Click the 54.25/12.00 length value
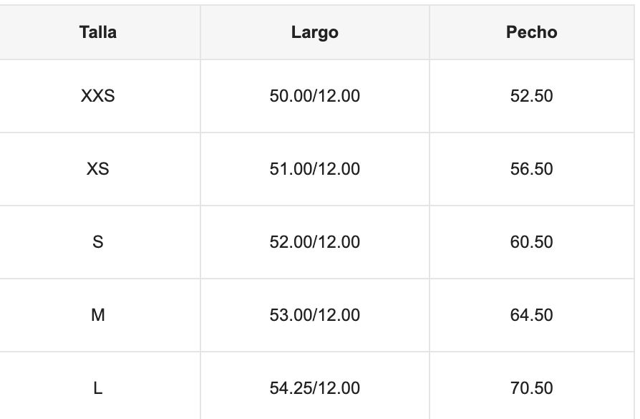 pyautogui.click(x=314, y=388)
